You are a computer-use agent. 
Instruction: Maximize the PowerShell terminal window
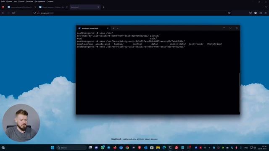tap(230, 28)
